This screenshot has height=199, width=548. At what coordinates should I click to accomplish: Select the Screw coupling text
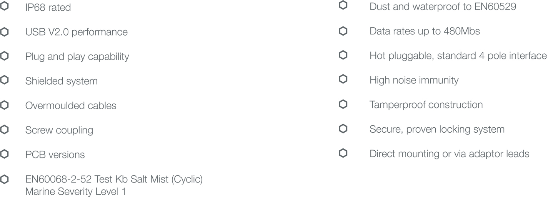click(x=59, y=130)
